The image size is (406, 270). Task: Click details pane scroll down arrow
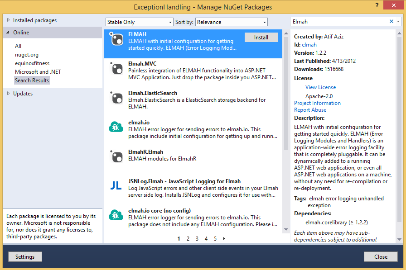(399, 240)
